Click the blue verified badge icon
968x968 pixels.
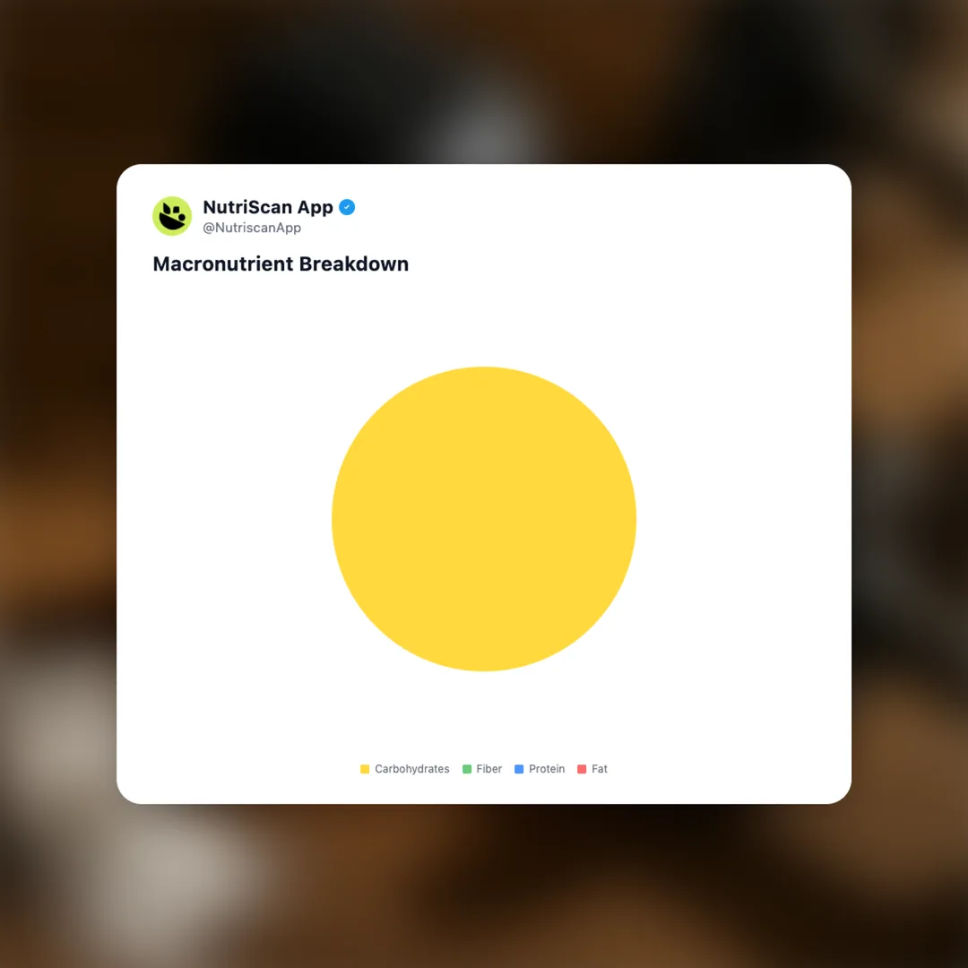coord(347,207)
